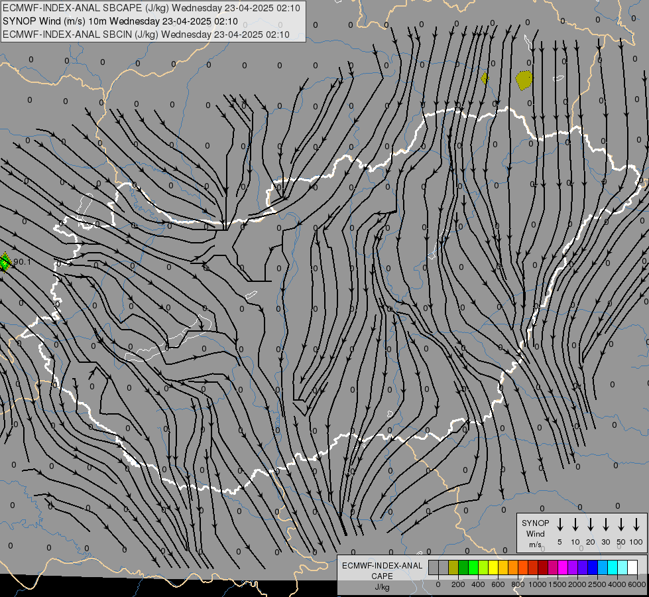Select the amber swatch in CAPE legend
The image size is (649, 597).
click(503, 567)
